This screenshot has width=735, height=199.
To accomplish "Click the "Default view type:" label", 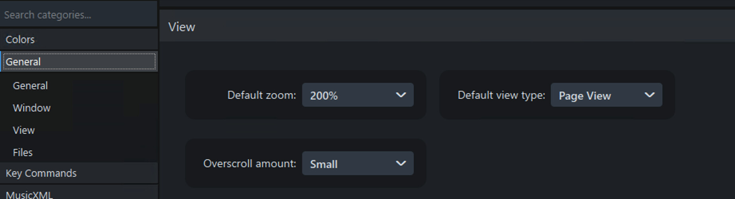I will pos(501,95).
